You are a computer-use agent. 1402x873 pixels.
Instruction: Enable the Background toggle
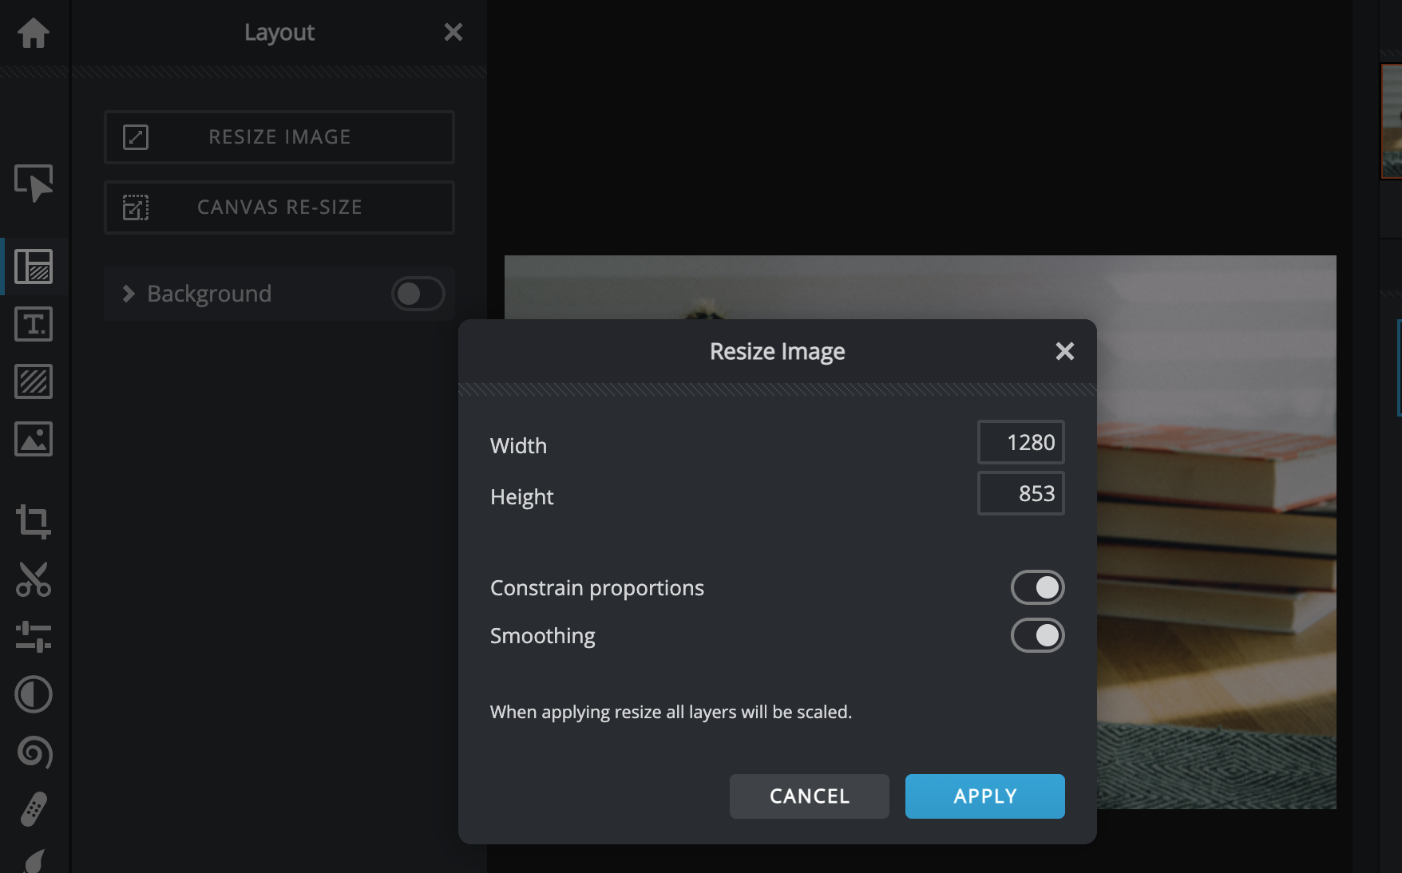[x=418, y=294]
